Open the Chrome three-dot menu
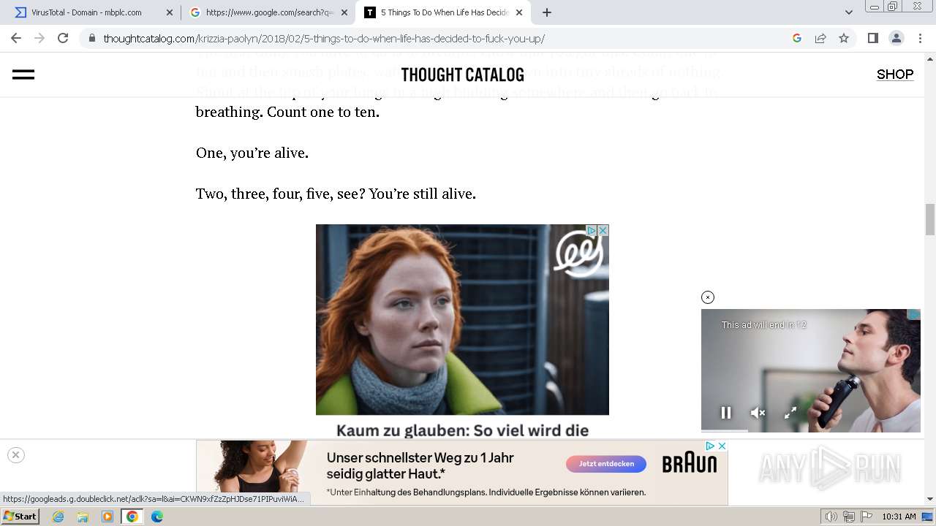 (919, 38)
